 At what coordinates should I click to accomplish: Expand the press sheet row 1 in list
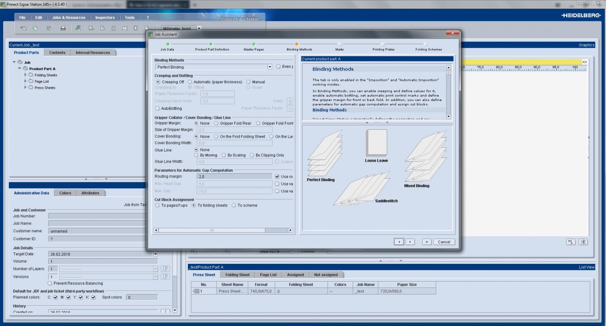click(193, 291)
